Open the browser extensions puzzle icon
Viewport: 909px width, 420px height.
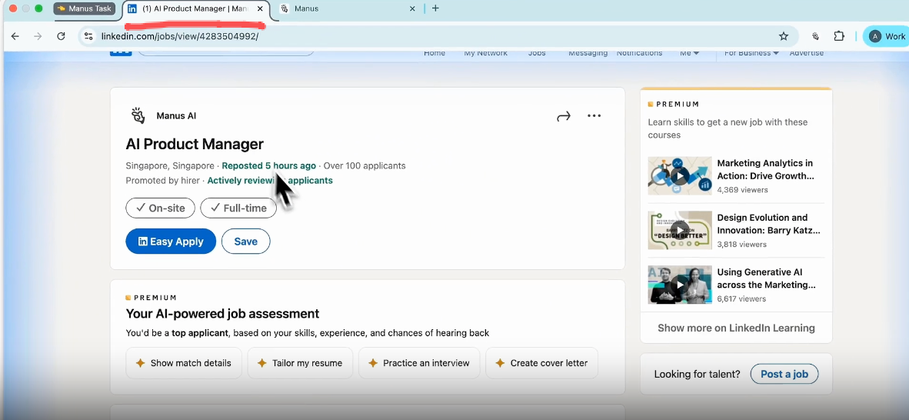[x=839, y=36]
